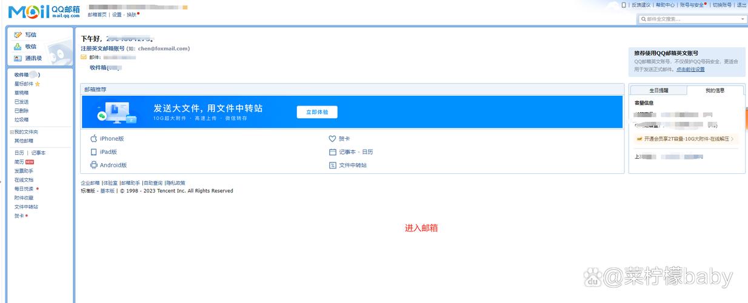Viewport: 748px width, 303px height.
Task: Open 换肤 skin change link
Action: click(x=132, y=15)
